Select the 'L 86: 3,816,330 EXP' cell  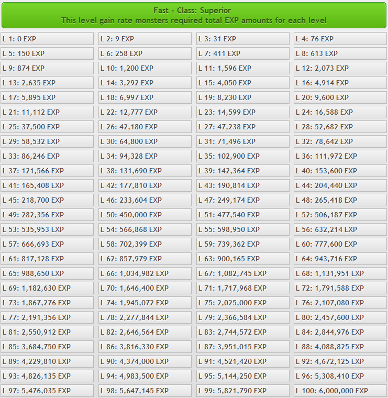[x=145, y=347]
